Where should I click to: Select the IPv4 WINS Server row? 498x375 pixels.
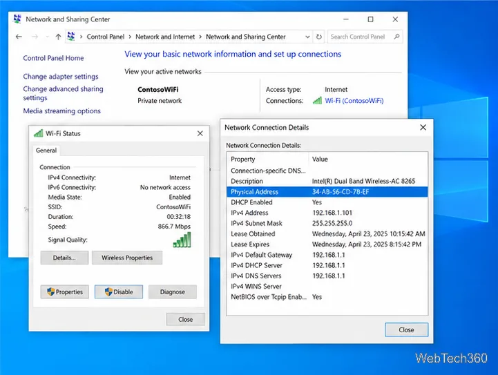(327, 286)
